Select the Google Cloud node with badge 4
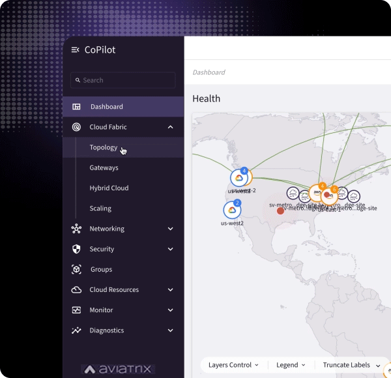This screenshot has height=378, width=391. 239,178
